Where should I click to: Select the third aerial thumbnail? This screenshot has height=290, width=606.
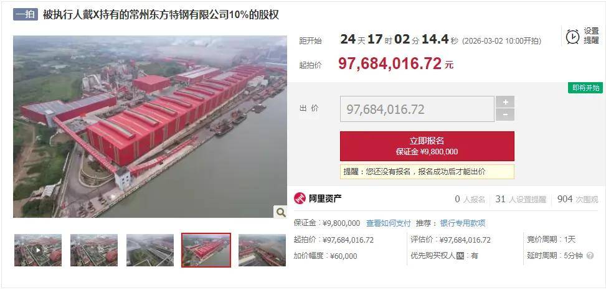pyautogui.click(x=150, y=250)
